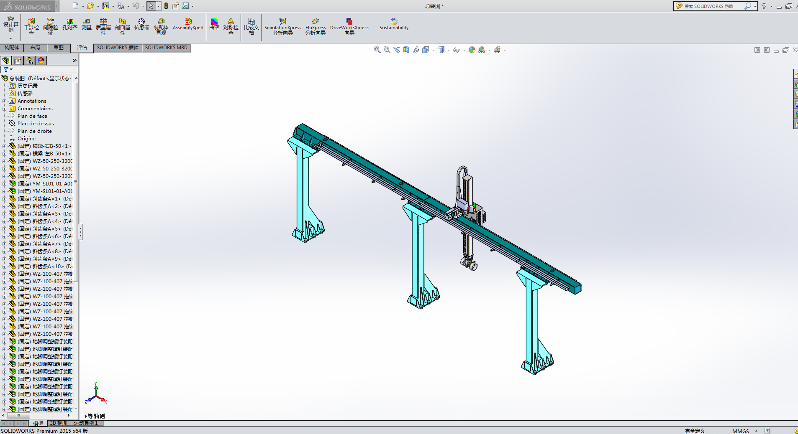Activate the Section View icon
Screen dimensions: 798x434
pyautogui.click(x=406, y=50)
